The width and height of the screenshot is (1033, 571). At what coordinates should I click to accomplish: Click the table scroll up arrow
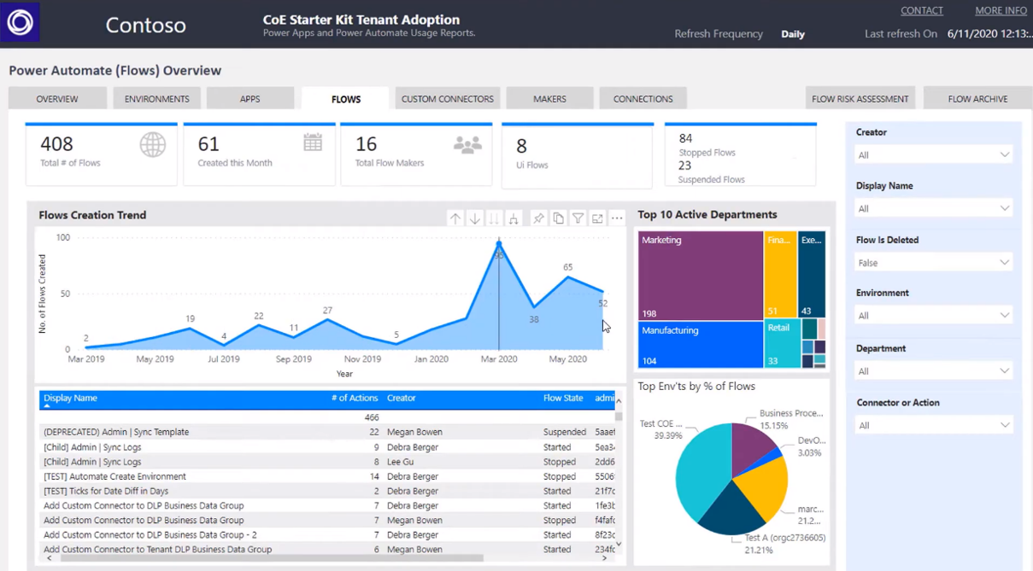coord(619,401)
